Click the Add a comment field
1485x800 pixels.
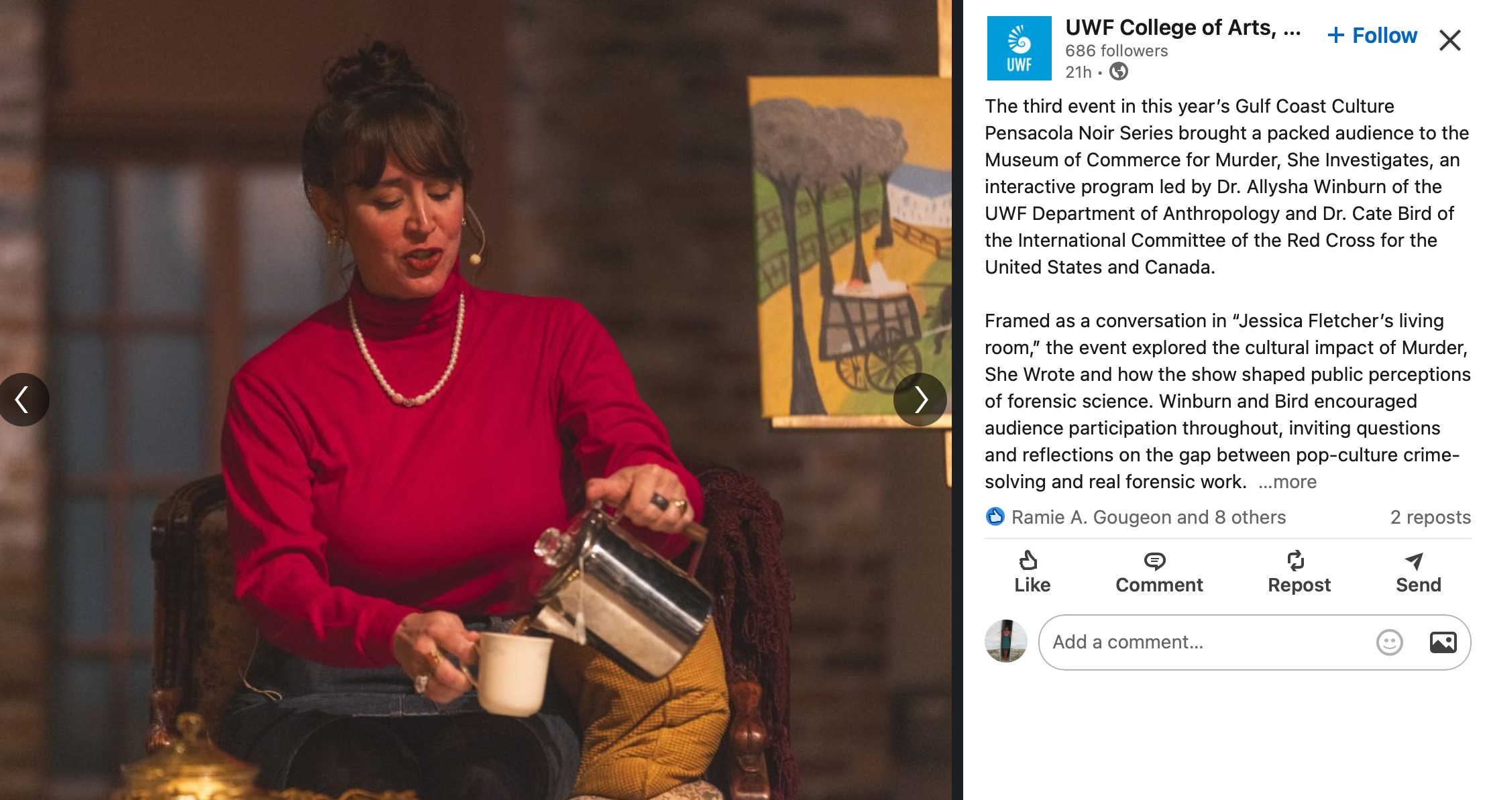[x=1254, y=642]
